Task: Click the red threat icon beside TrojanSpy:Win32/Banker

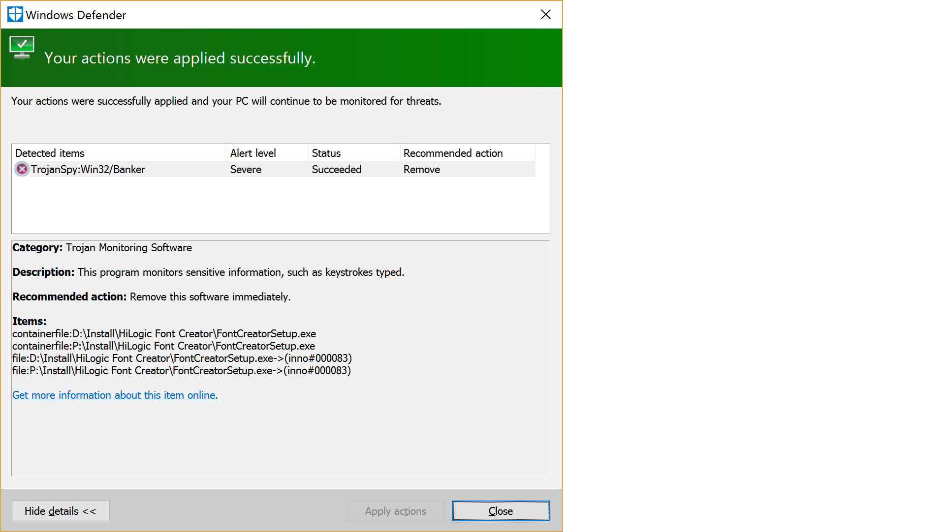Action: coord(22,169)
